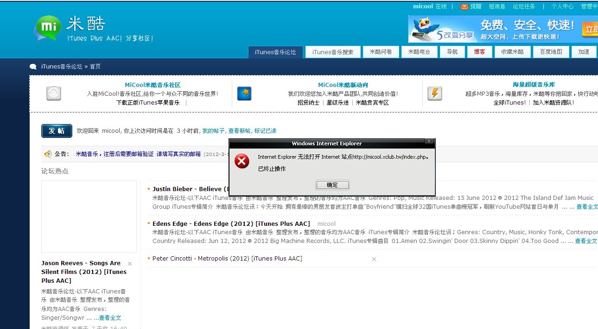Image resolution: width=598 pixels, height=329 pixels.
Task: Open the Justin Bieber - Believe post
Action: 190,189
